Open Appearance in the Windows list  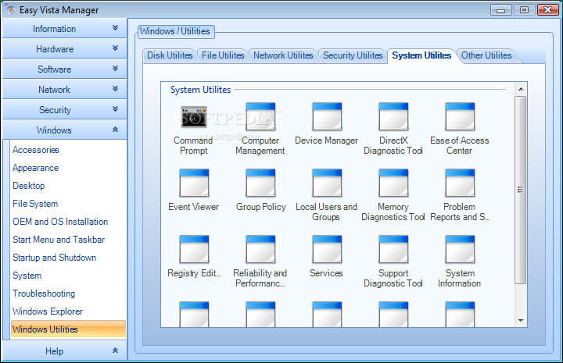pyautogui.click(x=35, y=168)
